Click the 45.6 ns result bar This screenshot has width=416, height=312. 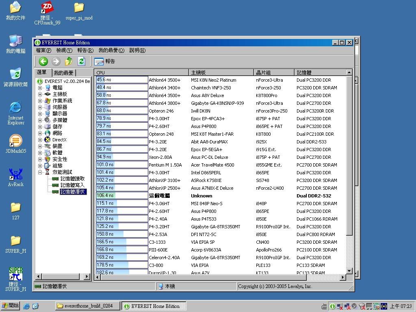[122, 80]
